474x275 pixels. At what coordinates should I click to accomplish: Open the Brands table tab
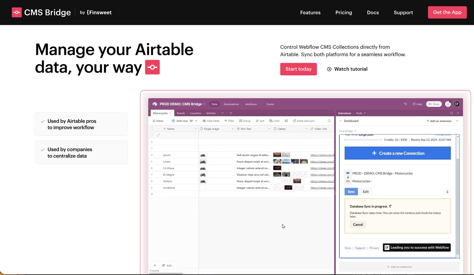(x=181, y=113)
